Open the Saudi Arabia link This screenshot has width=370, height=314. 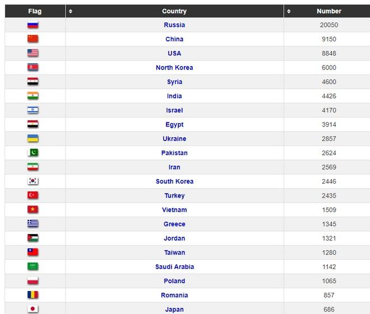coord(174,267)
